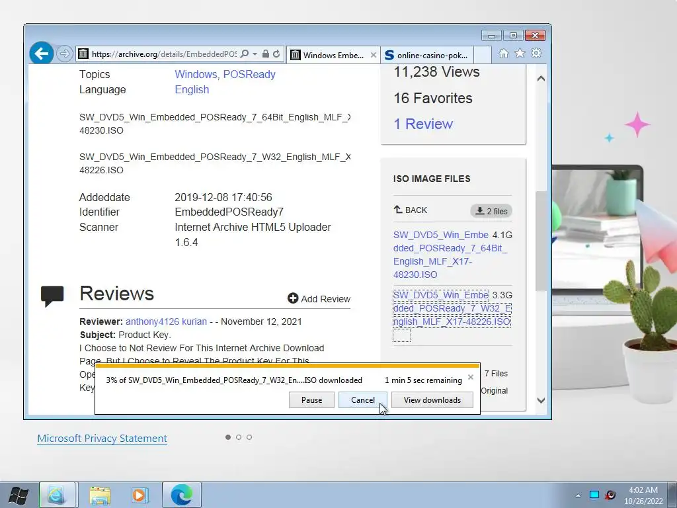Click the ISO IMAGE FILES heading

432,179
